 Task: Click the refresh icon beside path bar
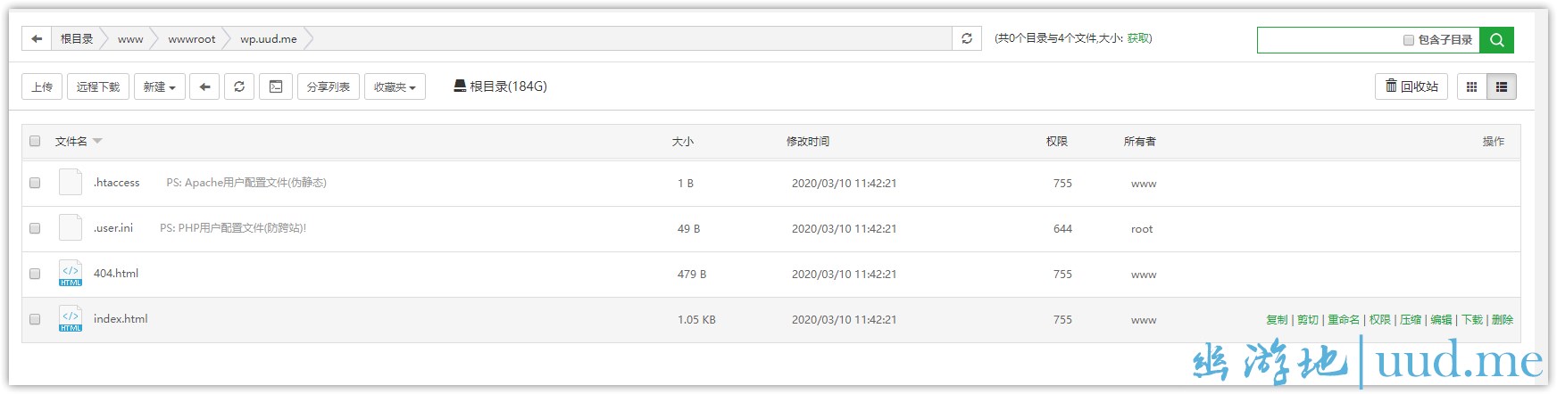[967, 39]
